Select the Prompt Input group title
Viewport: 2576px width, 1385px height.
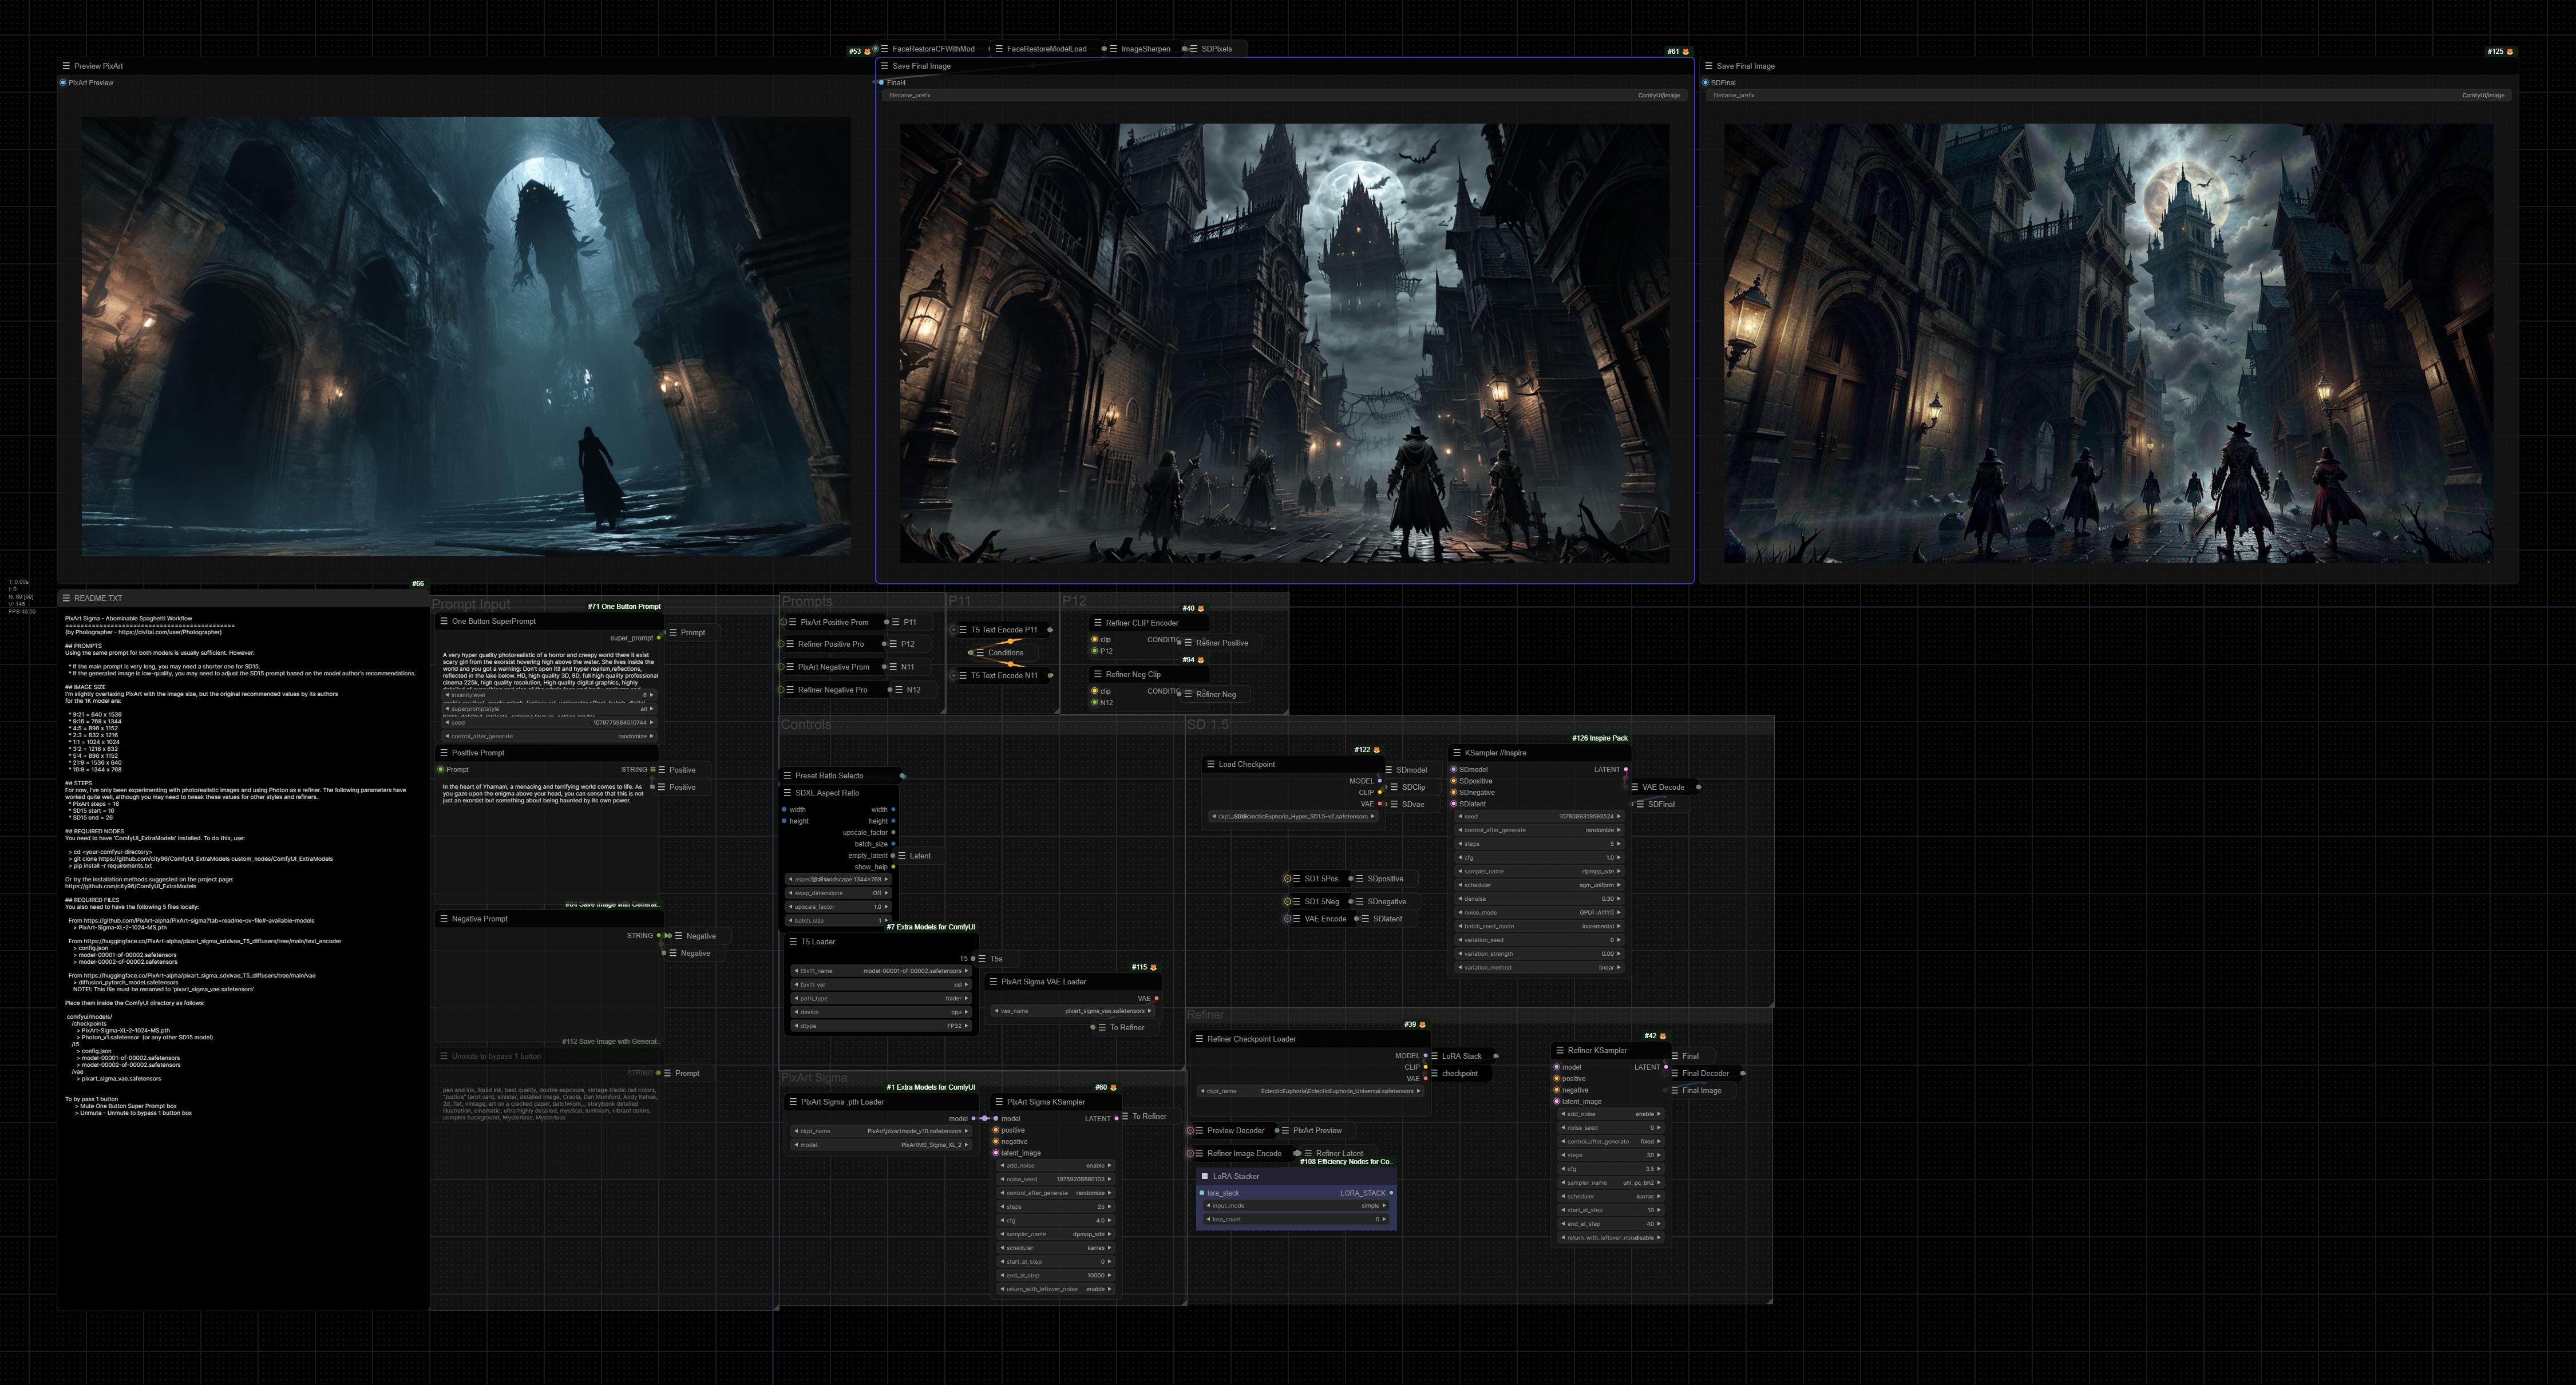pyautogui.click(x=471, y=605)
